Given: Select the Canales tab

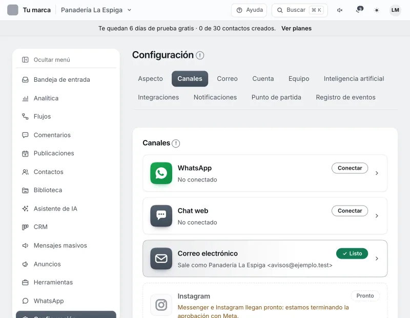Looking at the screenshot, I should pos(190,79).
